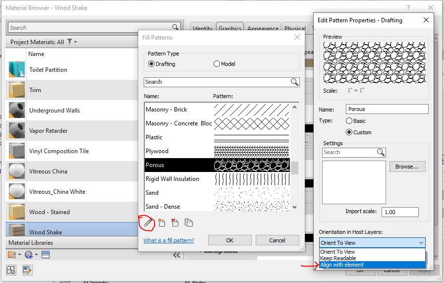This screenshot has height=283, width=444.
Task: Click the create material globe icon
Action: click(x=29, y=255)
